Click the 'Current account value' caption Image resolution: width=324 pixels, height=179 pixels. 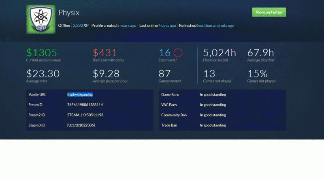pos(44,60)
